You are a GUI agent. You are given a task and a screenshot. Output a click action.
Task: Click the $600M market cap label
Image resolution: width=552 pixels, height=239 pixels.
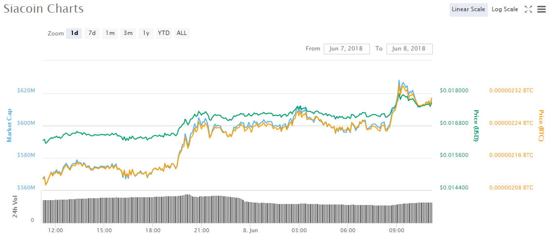(x=26, y=123)
